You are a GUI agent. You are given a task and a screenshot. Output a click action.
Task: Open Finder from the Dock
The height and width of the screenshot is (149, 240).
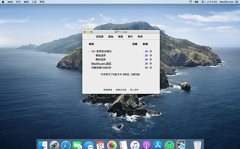pyautogui.click(x=43, y=145)
